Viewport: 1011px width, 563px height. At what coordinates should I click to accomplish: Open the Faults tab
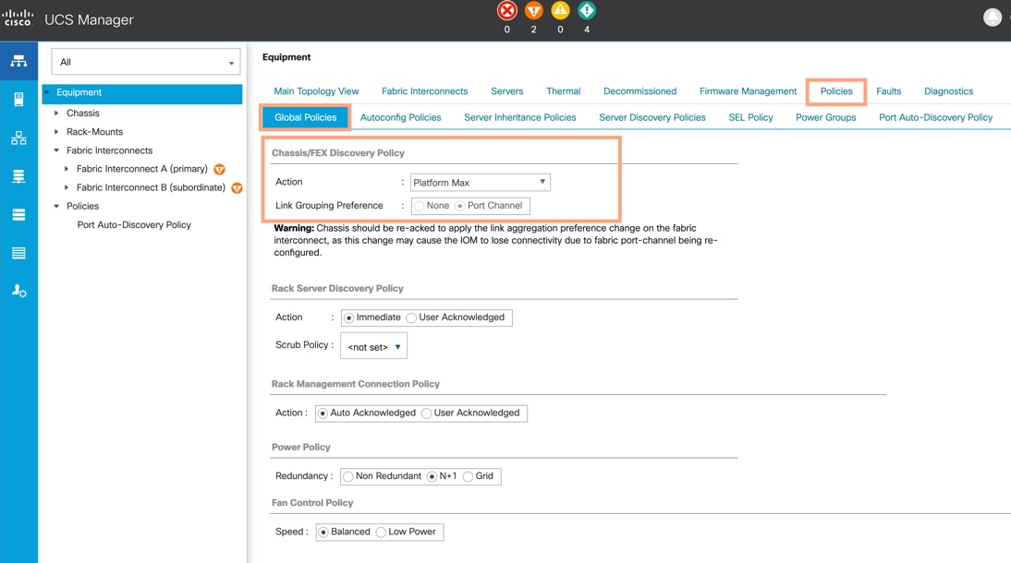coord(888,90)
